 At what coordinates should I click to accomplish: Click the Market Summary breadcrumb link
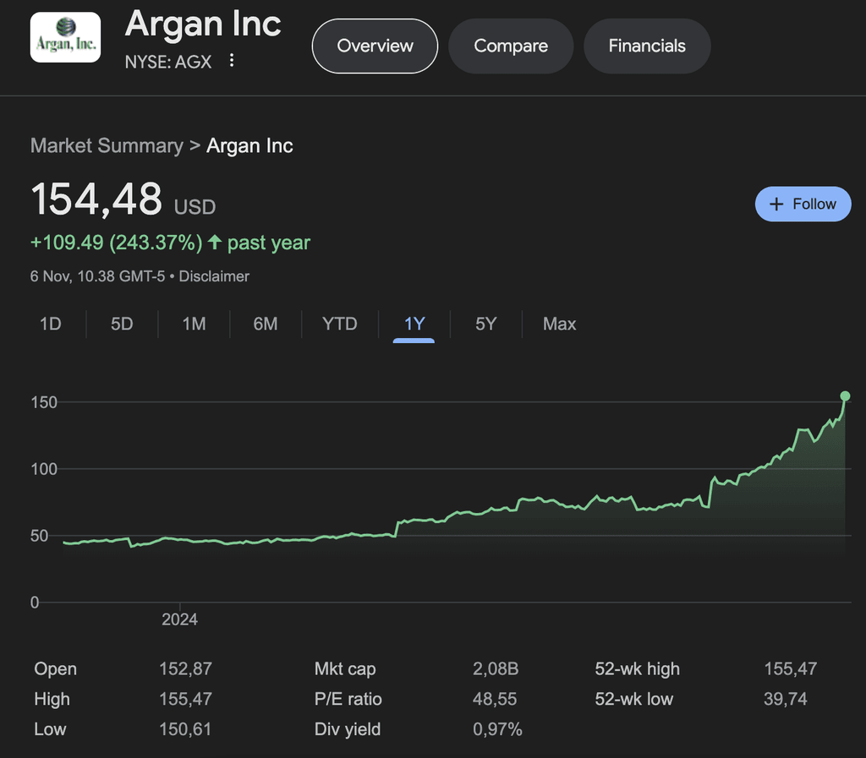107,145
